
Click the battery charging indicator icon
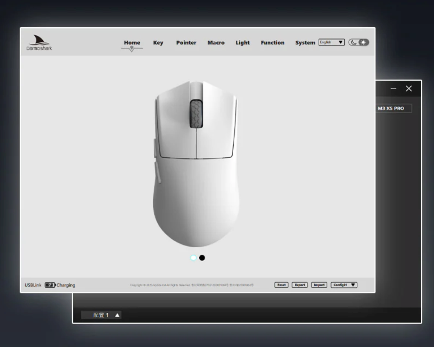50,285
